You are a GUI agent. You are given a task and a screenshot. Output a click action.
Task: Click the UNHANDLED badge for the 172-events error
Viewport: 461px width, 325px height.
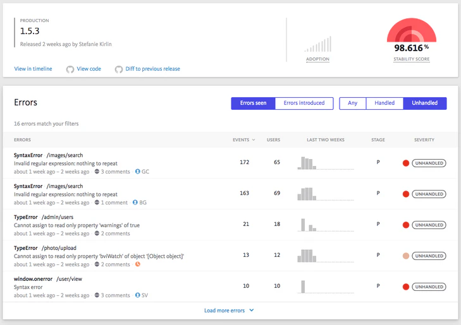429,163
